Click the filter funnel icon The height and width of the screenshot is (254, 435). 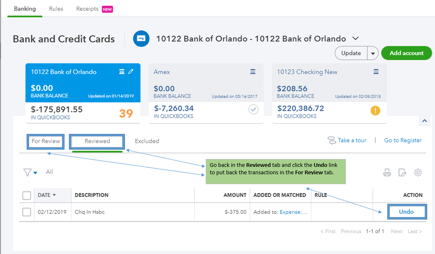coord(28,173)
